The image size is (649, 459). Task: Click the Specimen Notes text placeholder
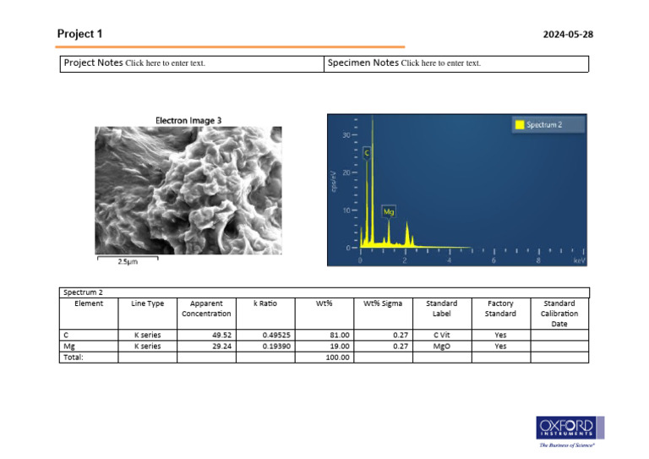pos(441,63)
